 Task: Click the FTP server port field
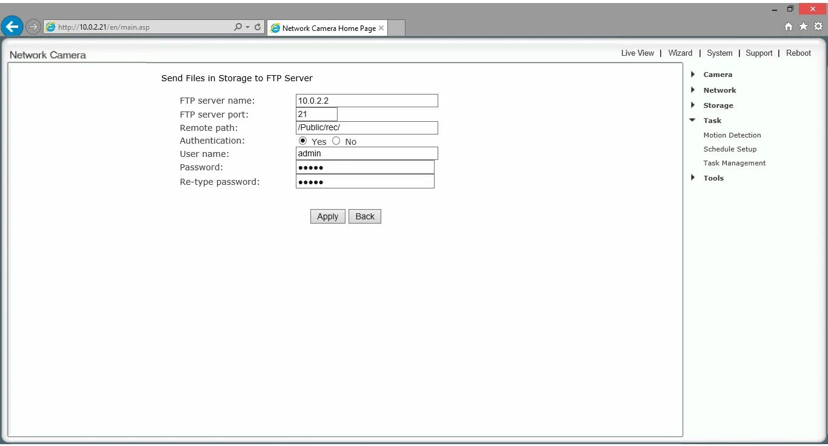tap(316, 114)
